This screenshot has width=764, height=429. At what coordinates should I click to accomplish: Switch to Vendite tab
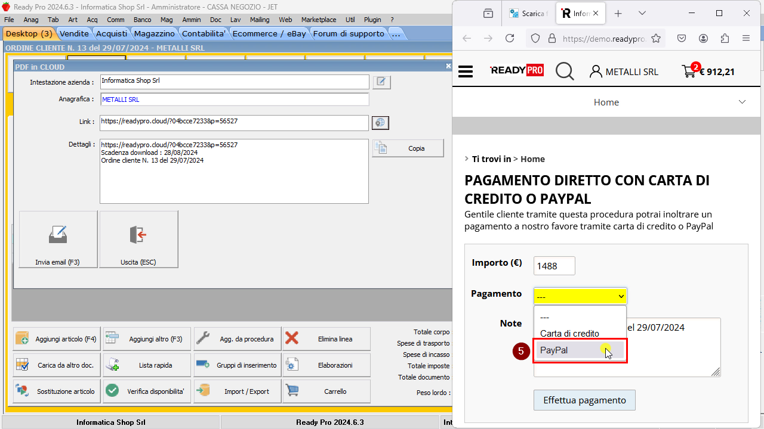[75, 33]
